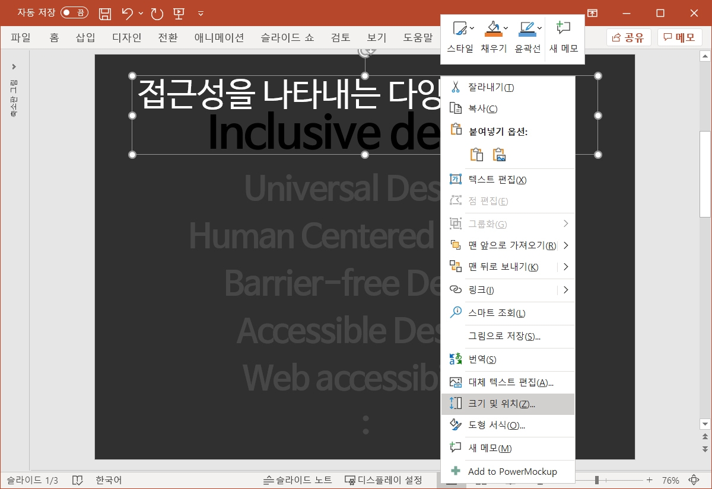
Task: Expand 링크 submenu arrow
Action: coord(566,290)
